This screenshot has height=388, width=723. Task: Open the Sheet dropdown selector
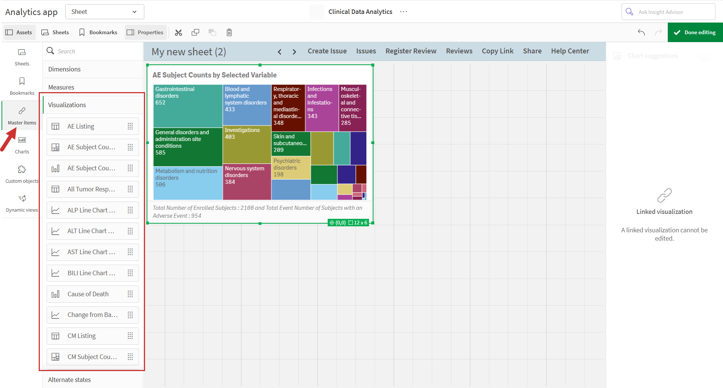click(105, 12)
